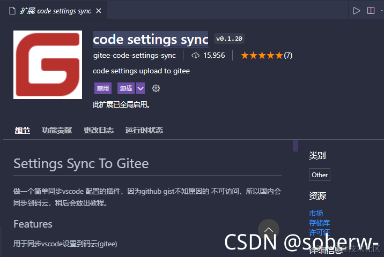Click the status text 此扩展已全局启用
384x257 pixels.
pos(121,104)
